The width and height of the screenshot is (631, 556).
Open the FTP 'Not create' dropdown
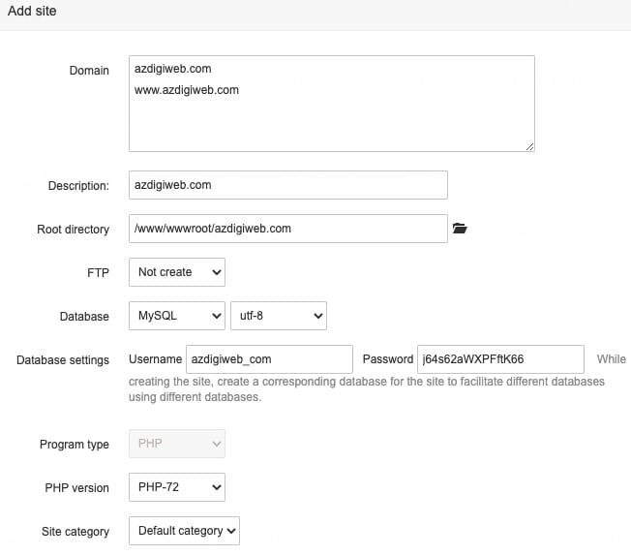177,272
